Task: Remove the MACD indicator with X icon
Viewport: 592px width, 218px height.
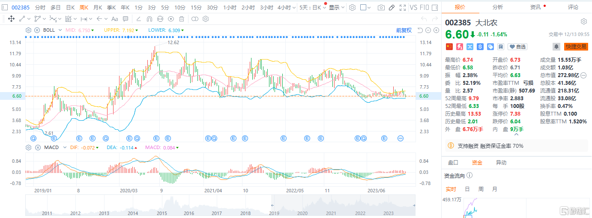Action: pyautogui.click(x=37, y=148)
